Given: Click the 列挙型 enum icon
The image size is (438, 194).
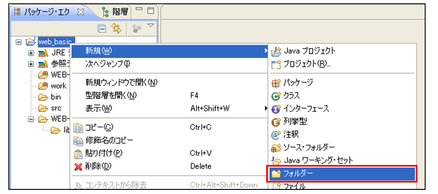Looking at the screenshot, I should click(x=276, y=122).
